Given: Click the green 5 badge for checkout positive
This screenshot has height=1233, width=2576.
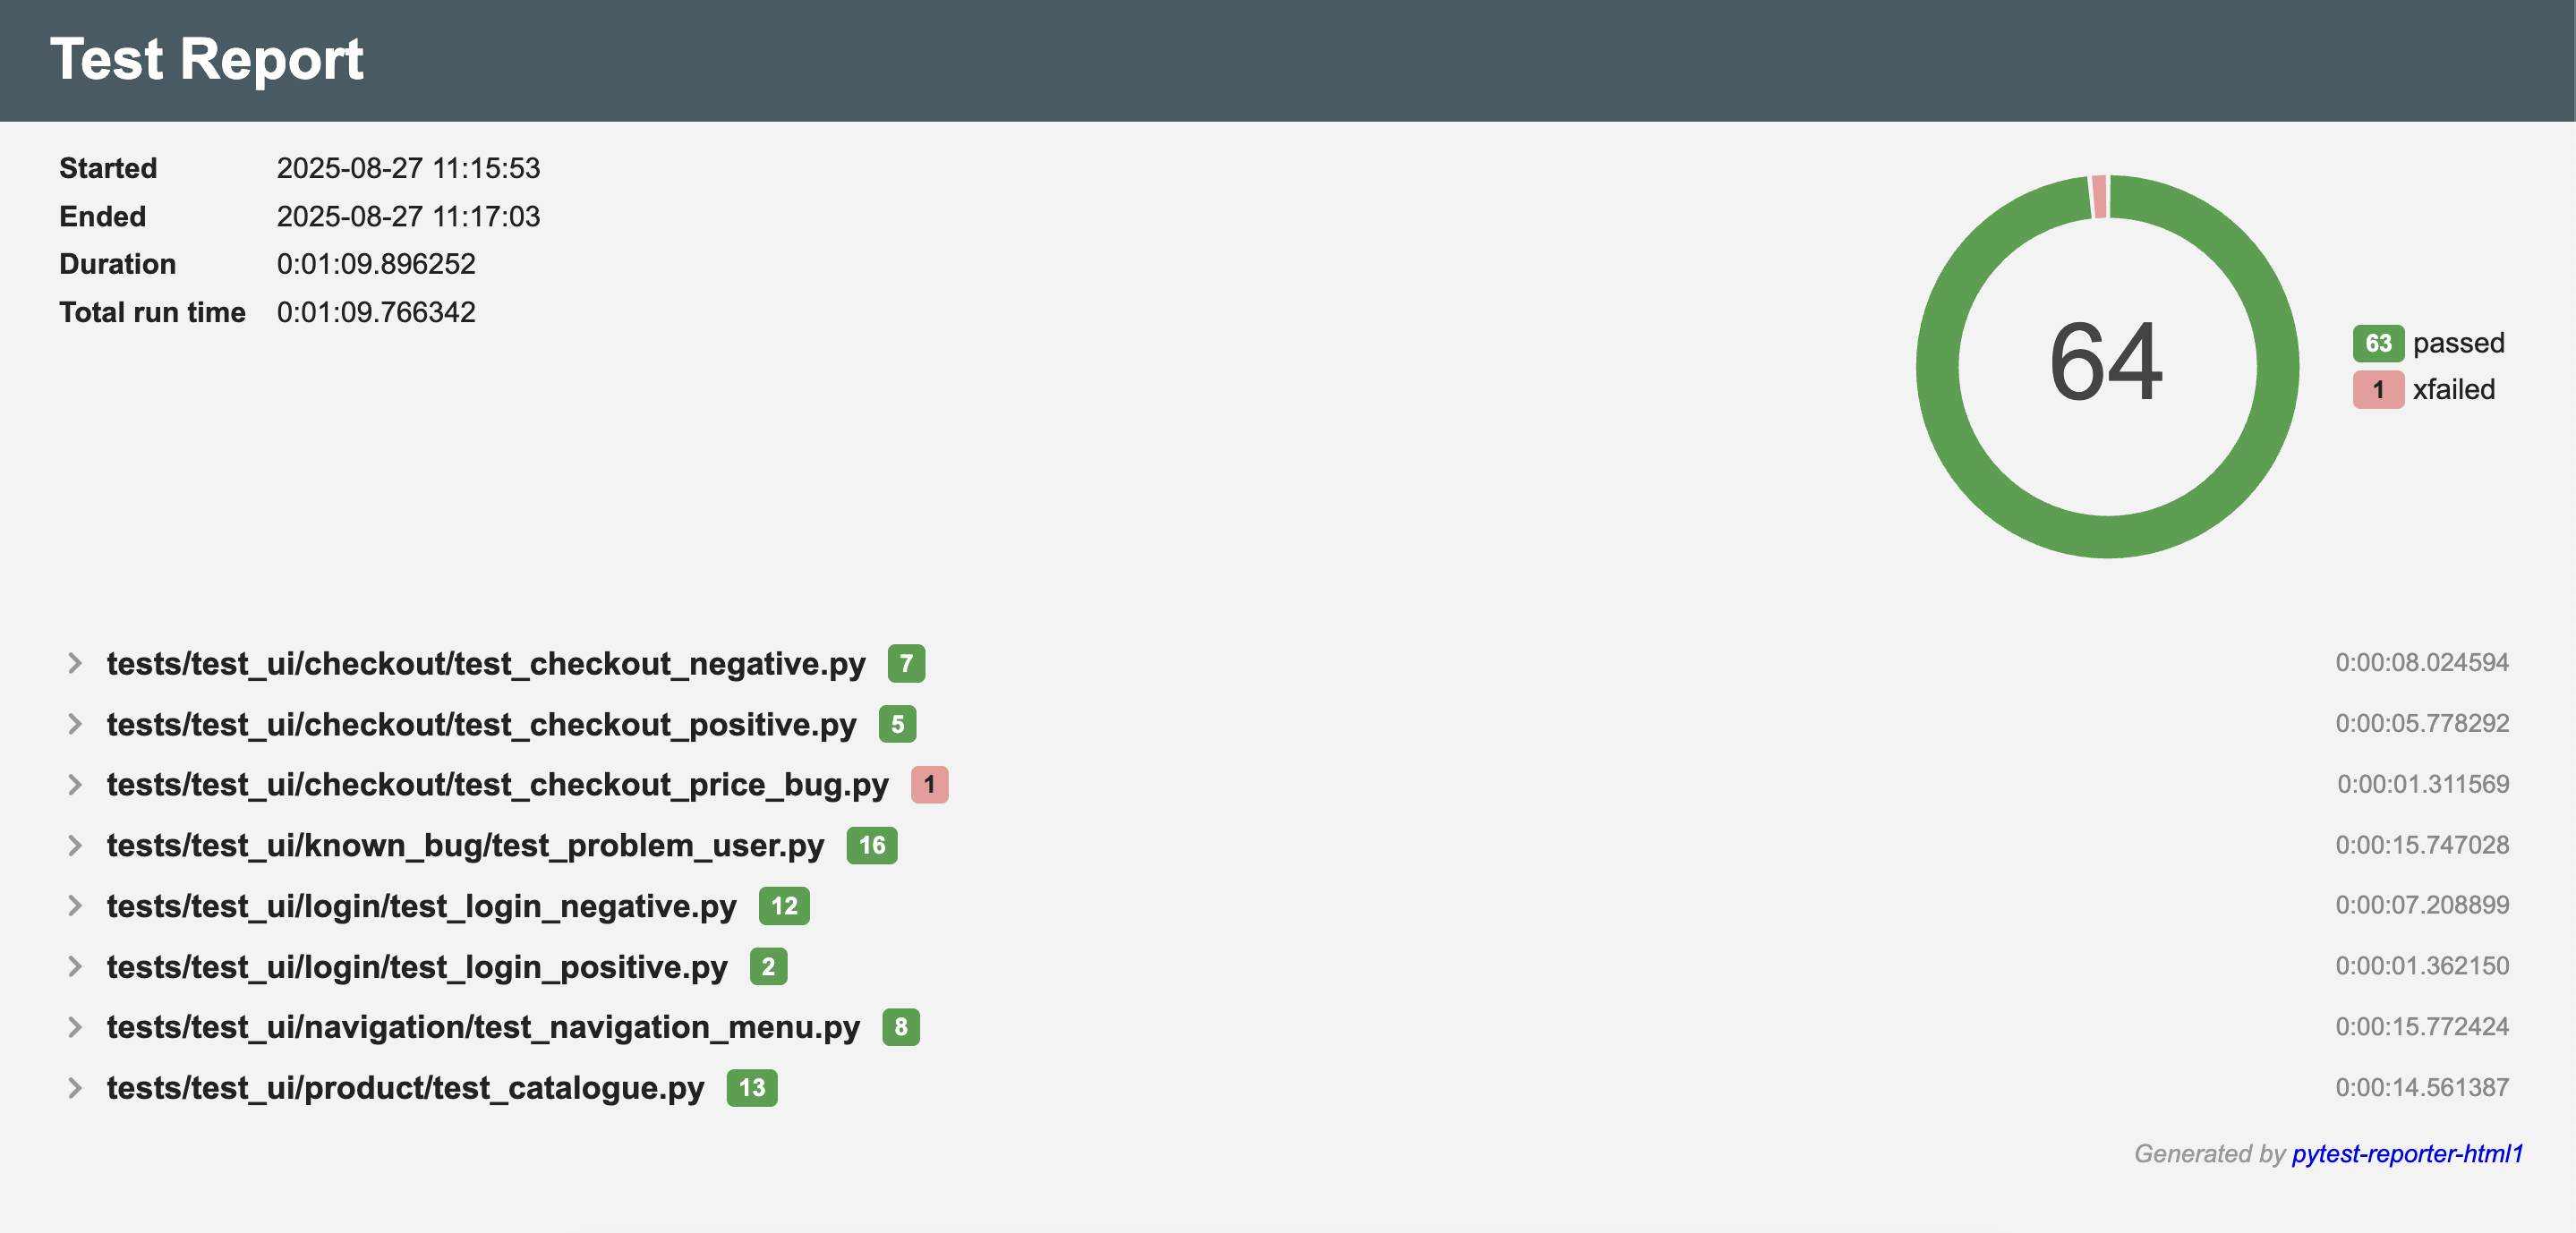Looking at the screenshot, I should [897, 724].
